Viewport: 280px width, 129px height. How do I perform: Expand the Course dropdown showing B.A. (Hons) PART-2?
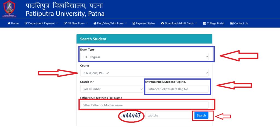click(x=144, y=73)
